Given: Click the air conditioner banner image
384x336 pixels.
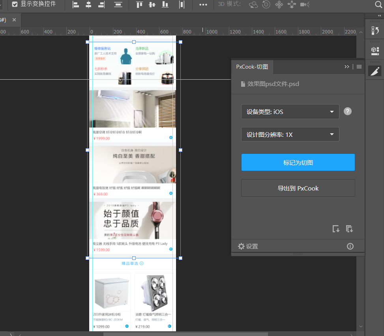Looking at the screenshot, I should [133, 109].
